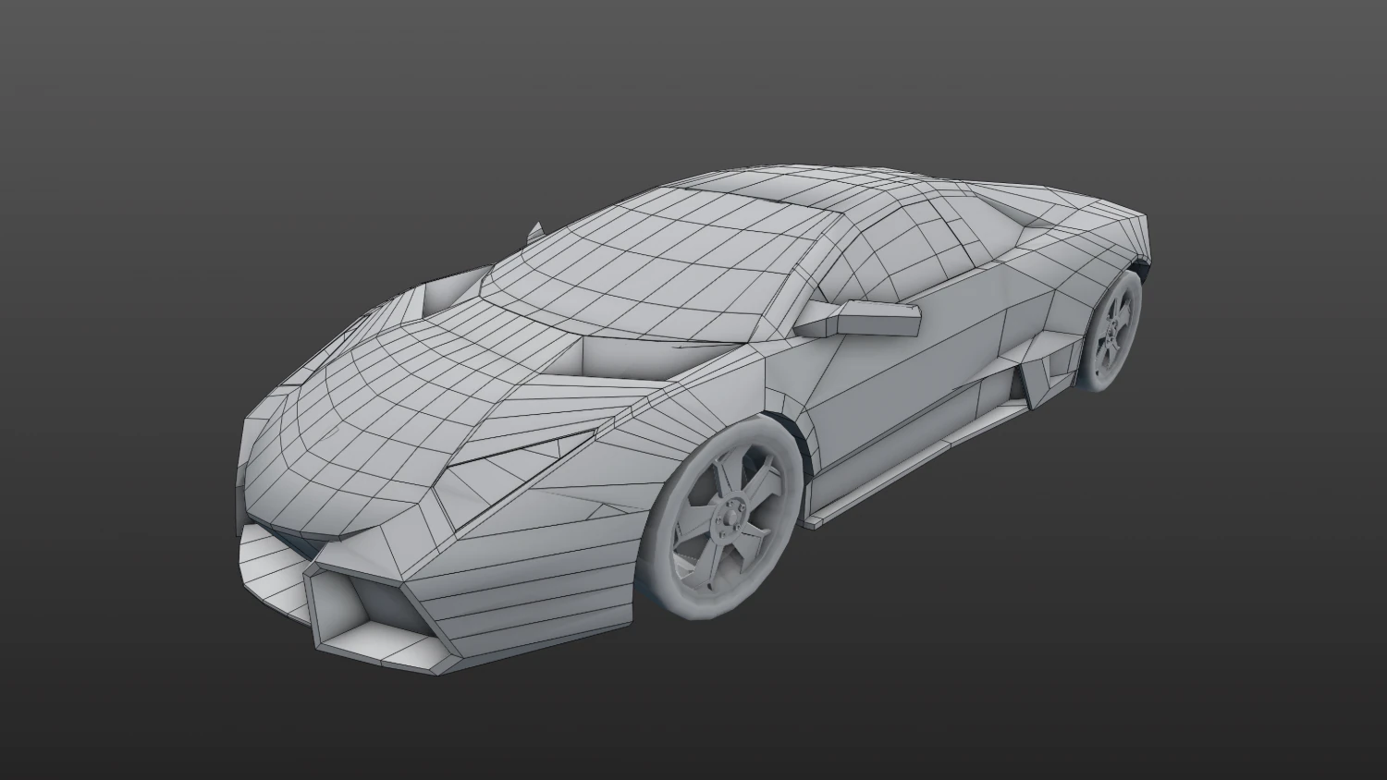Click the large side mirror near the door
This screenshot has height=780, width=1387.
click(857, 319)
